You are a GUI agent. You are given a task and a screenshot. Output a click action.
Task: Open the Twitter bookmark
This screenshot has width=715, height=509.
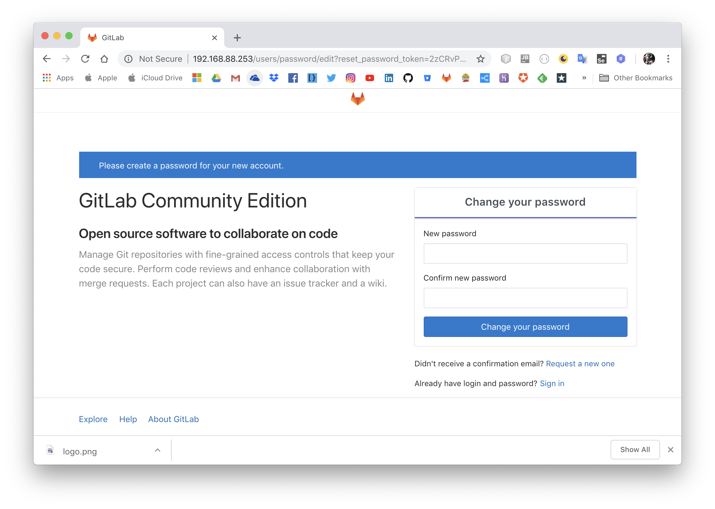click(331, 78)
